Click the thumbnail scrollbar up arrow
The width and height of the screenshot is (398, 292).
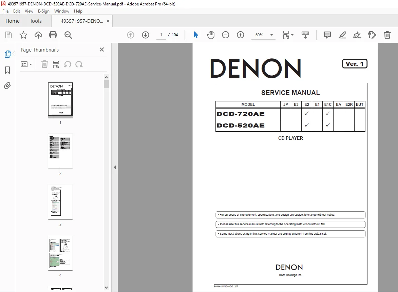pos(106,77)
